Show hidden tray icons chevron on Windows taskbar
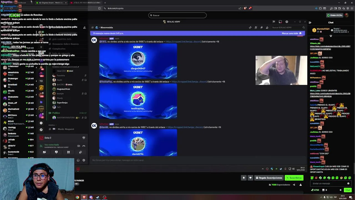Viewport: 355px width, 200px height. point(321,197)
